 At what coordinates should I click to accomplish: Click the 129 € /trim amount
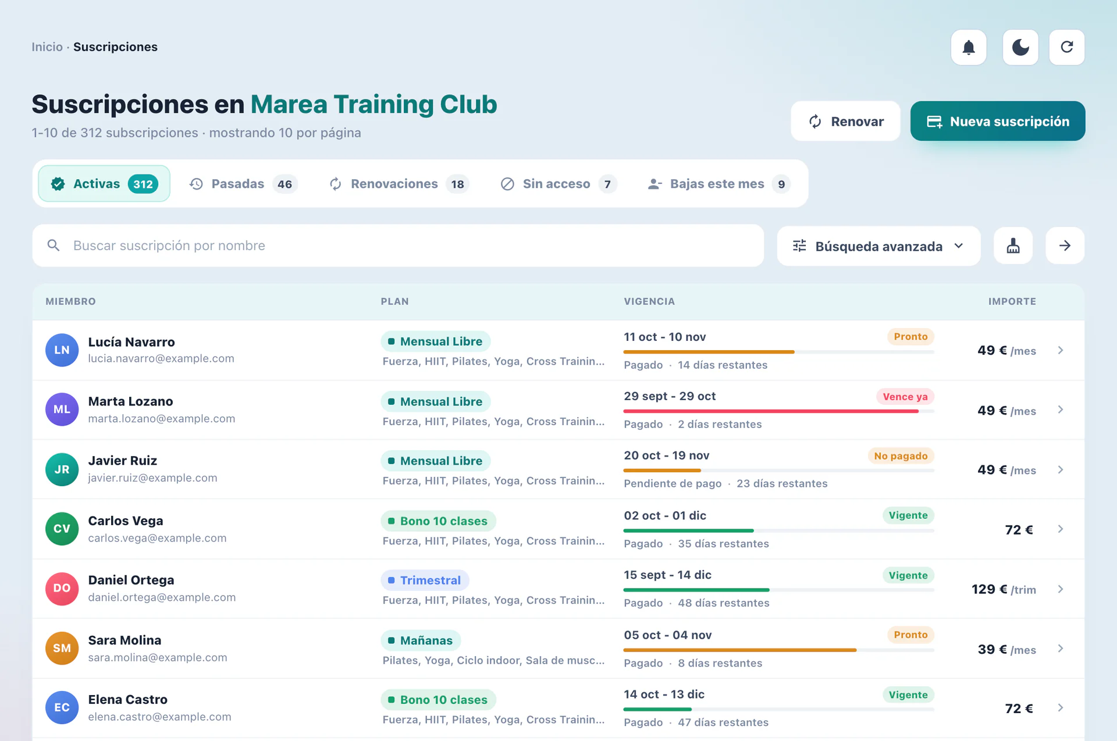click(1004, 589)
